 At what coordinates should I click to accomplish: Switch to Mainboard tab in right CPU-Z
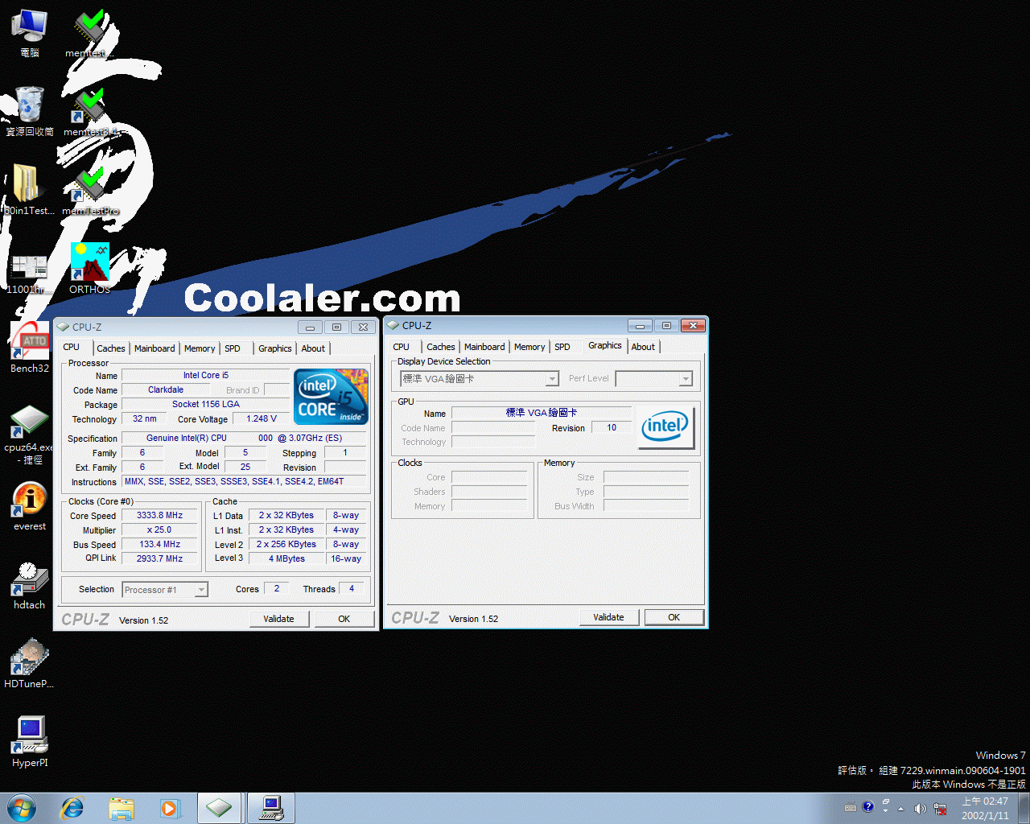tap(484, 347)
